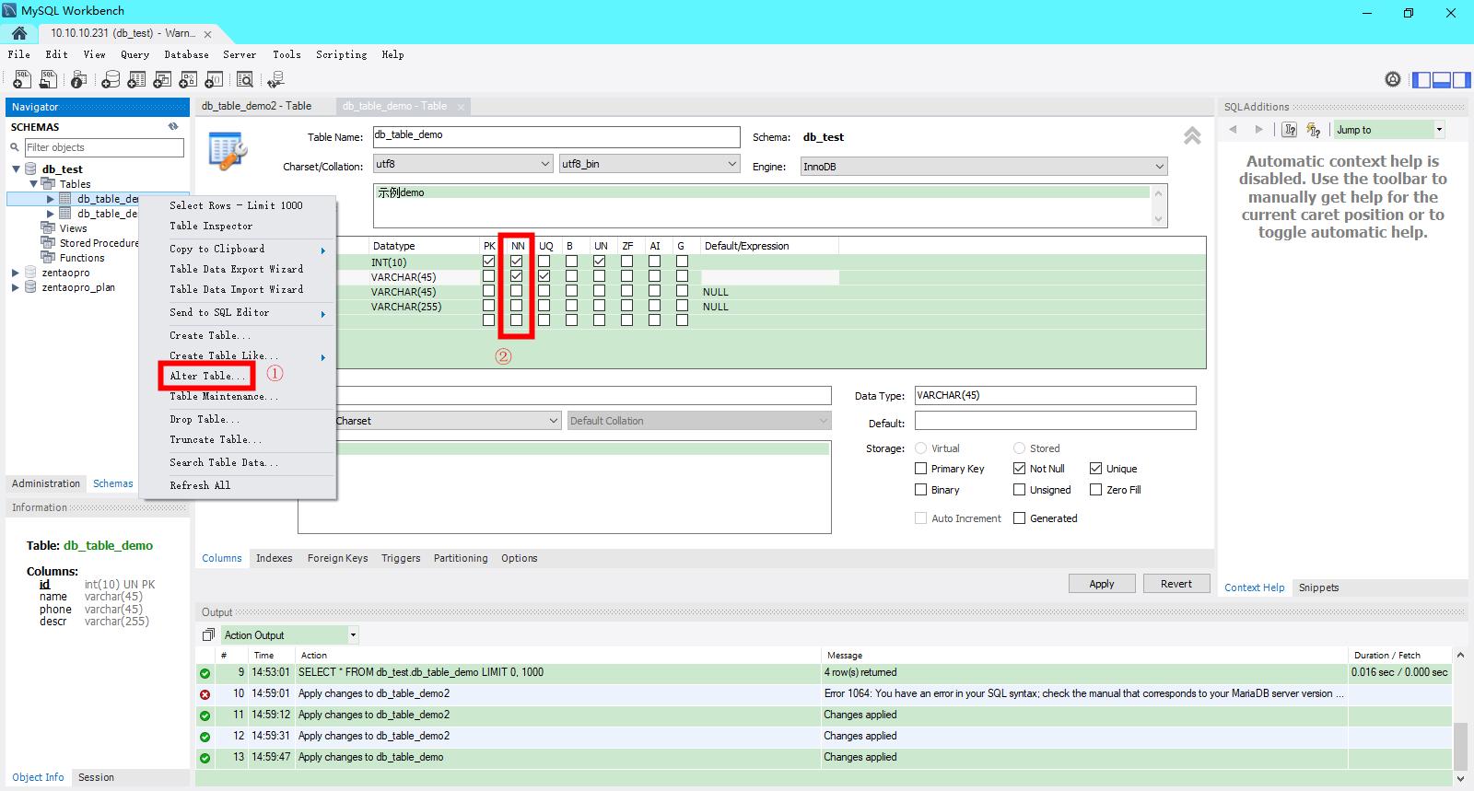Refresh schemas list icon
The image size is (1474, 791).
pyautogui.click(x=173, y=127)
